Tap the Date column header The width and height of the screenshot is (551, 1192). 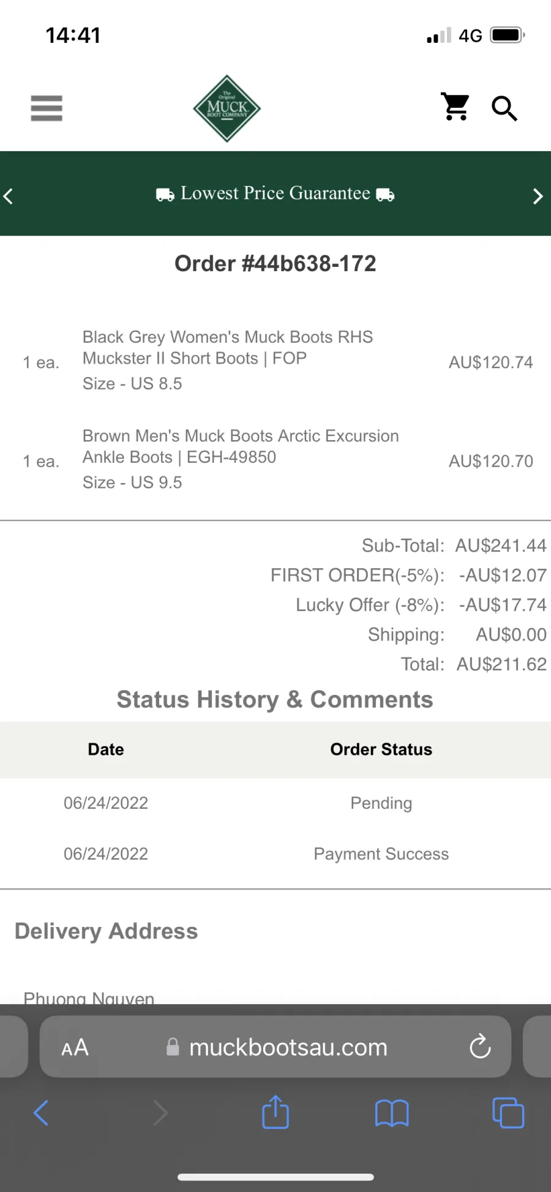click(x=106, y=749)
